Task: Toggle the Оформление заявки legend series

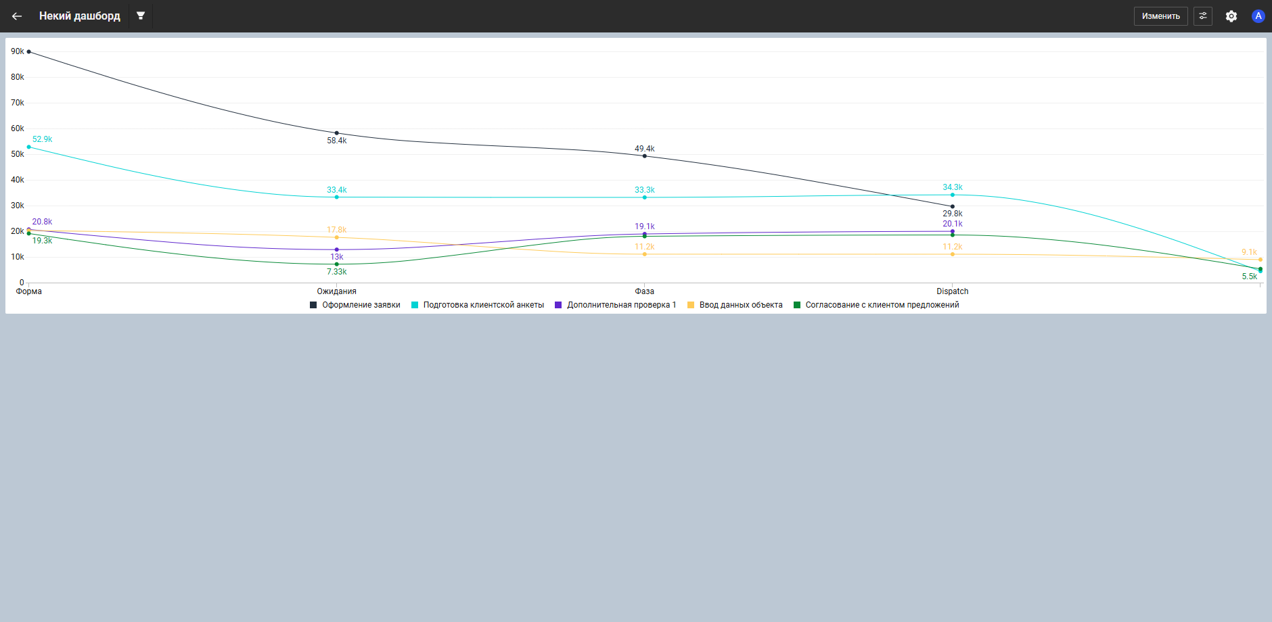Action: point(355,305)
